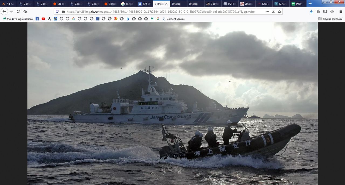Open the YouTube bookmark
The height and width of the screenshot is (185, 345).
43,19
